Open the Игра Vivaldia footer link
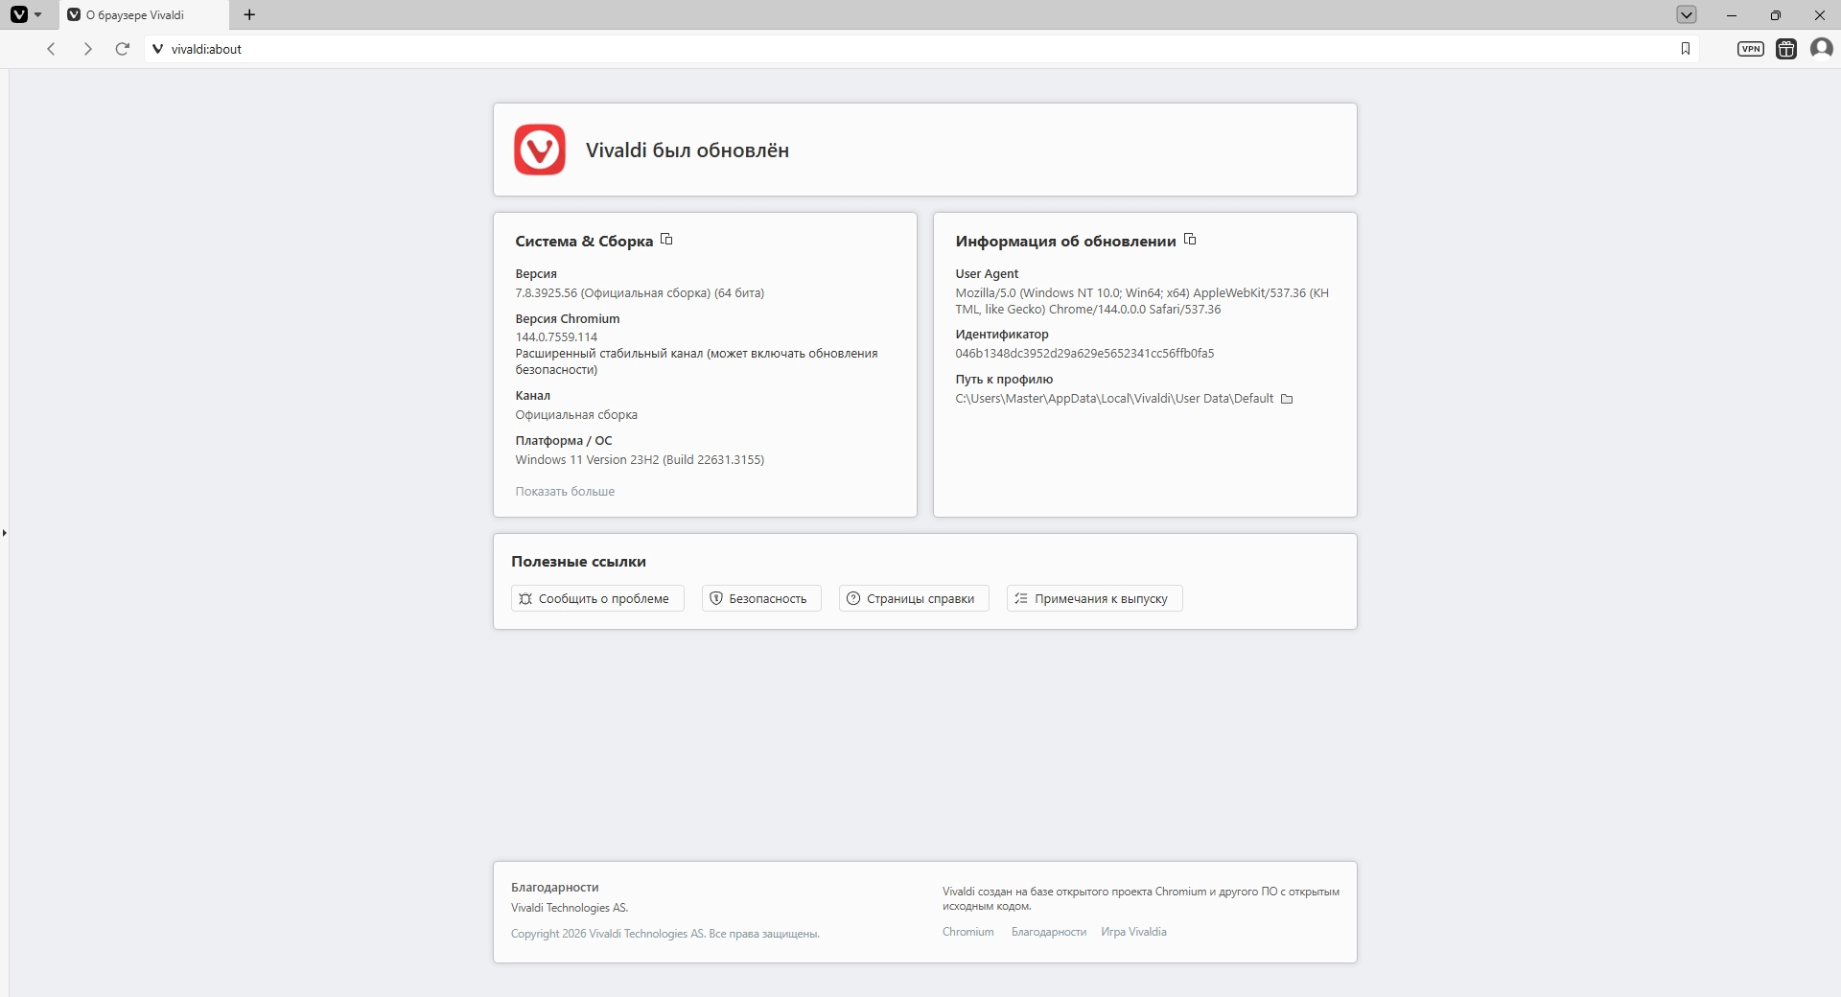Viewport: 1841px width, 997px height. 1133,932
